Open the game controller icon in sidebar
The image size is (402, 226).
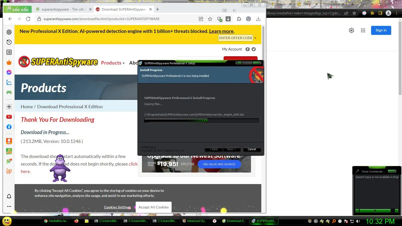9,92
